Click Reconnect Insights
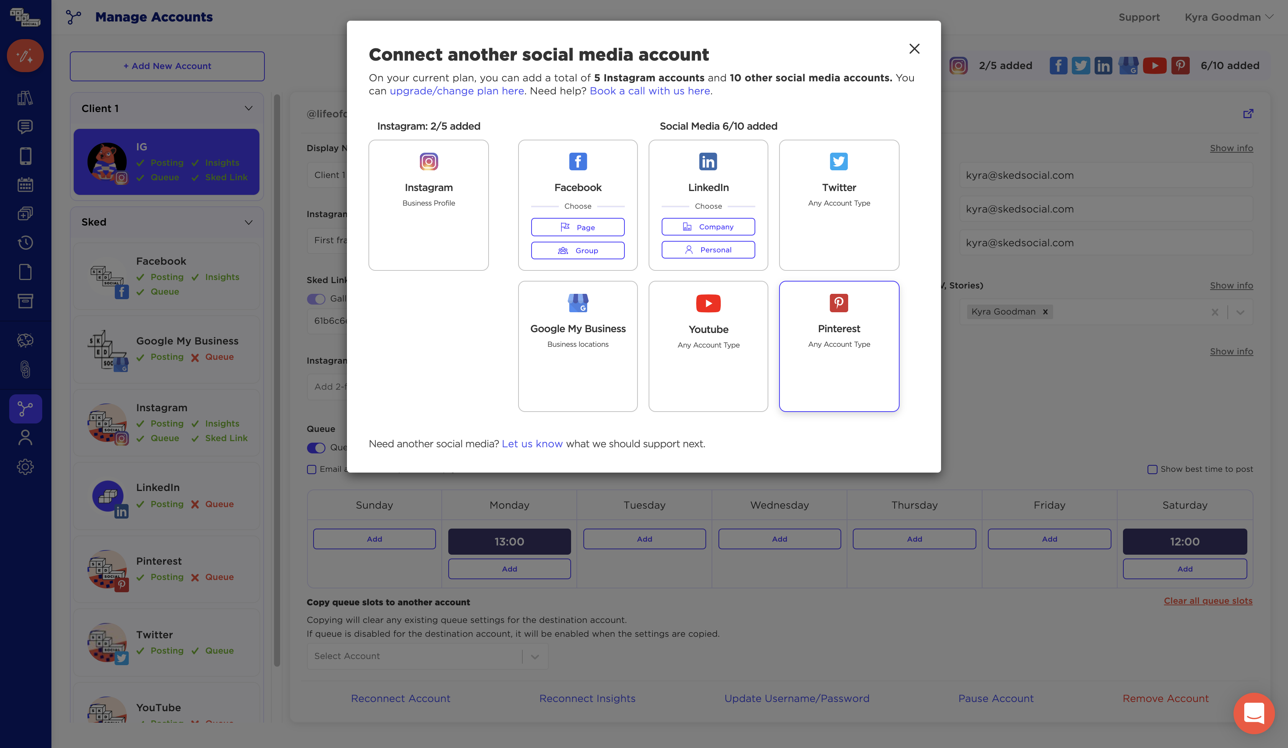The height and width of the screenshot is (748, 1288). pos(587,699)
